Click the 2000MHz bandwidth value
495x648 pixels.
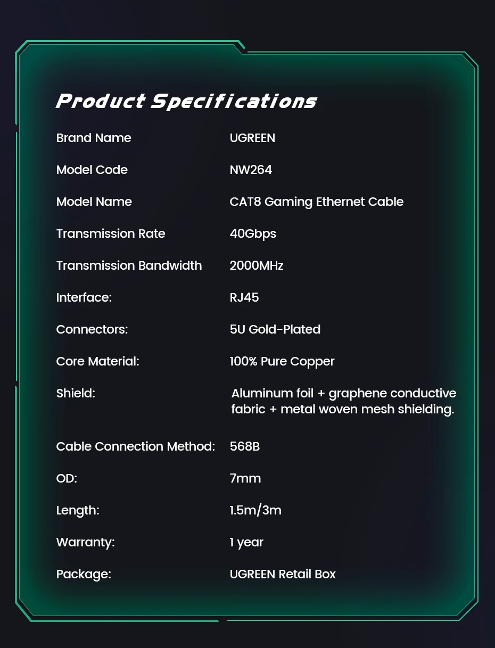[x=256, y=265]
